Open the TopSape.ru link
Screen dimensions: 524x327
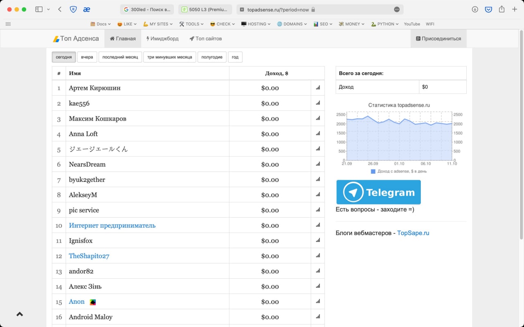[413, 233]
